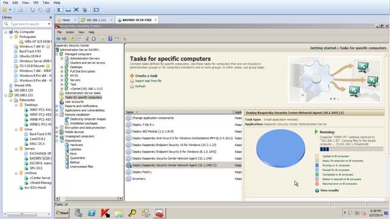390x219 pixels.
Task: Select Ubuntu 10.04.4 VM in library
Action: (30, 56)
